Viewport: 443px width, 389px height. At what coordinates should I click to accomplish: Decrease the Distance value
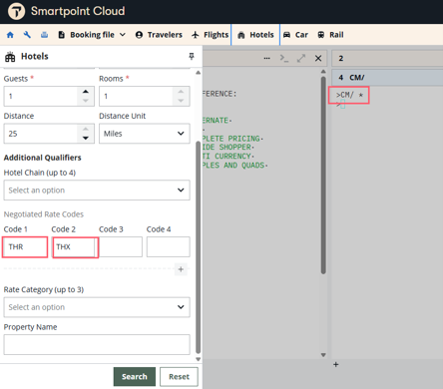(86, 138)
